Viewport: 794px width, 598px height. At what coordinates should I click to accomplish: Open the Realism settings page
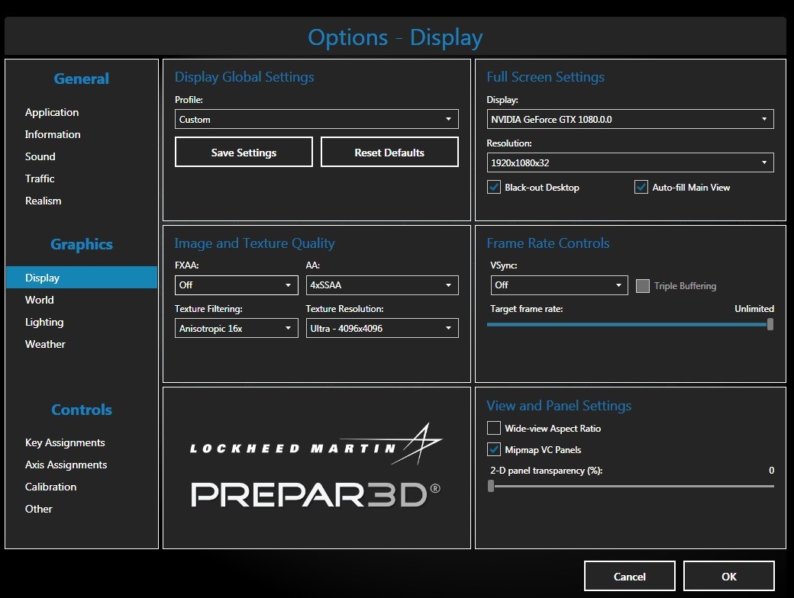coord(43,201)
